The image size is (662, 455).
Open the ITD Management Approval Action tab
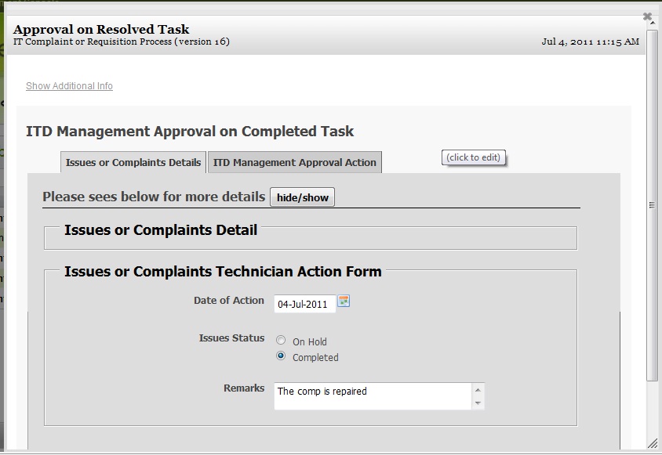point(295,163)
